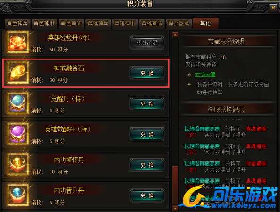Image resolution: width=280 pixels, height=212 pixels.
Task: Click the 积分不足 button for 英雄经验丹
Action: [147, 42]
